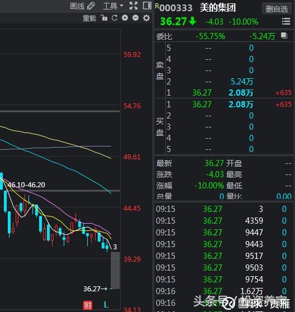
Task: Zoom in with the plus icon
Action: click(125, 18)
